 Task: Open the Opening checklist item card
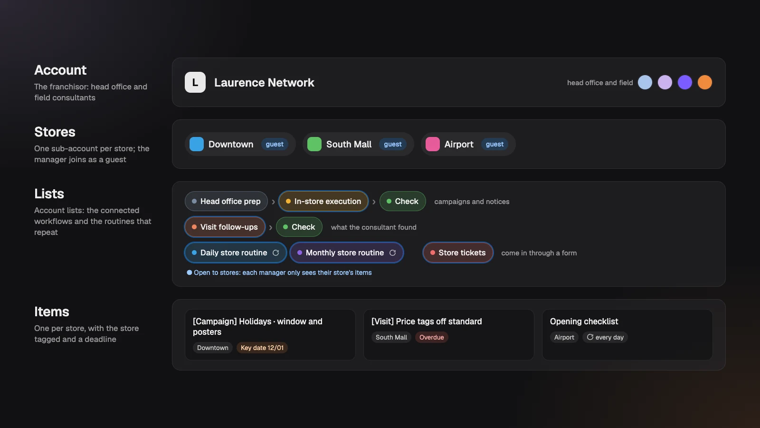[x=627, y=335]
